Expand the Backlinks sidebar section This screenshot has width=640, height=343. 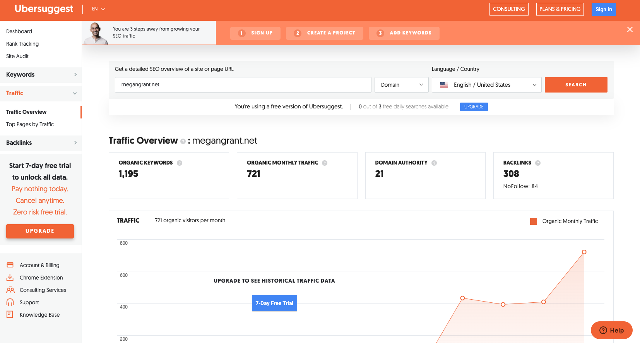coord(41,143)
